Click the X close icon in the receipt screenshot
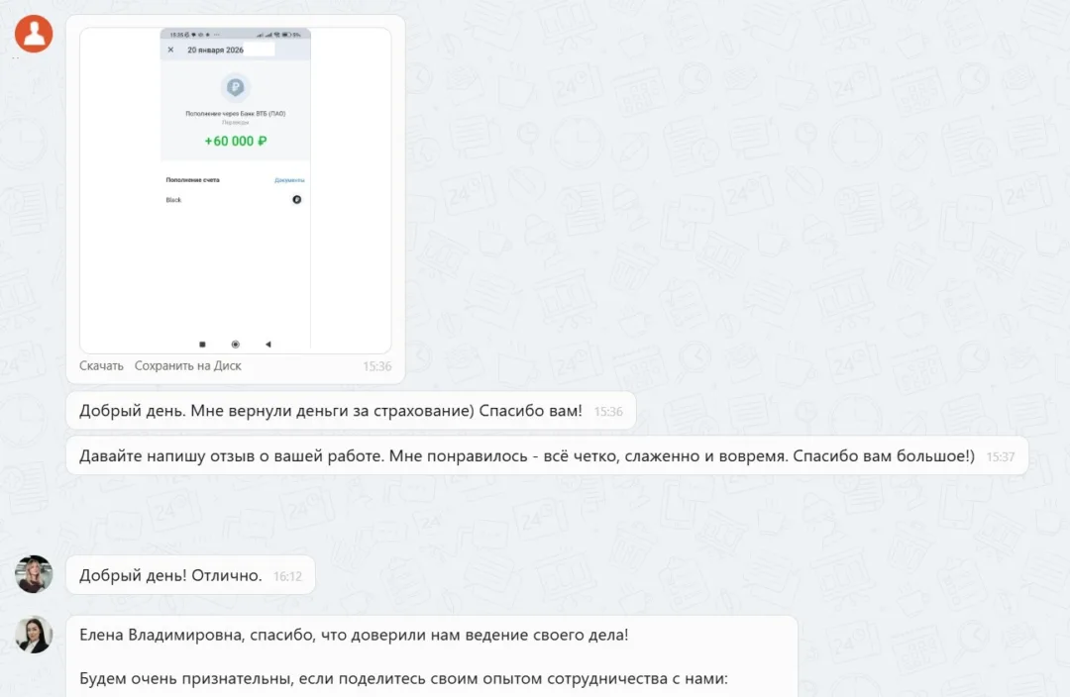This screenshot has width=1070, height=697. point(170,50)
